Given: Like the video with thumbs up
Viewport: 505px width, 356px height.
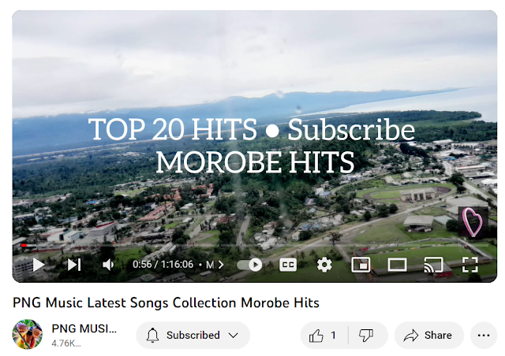Looking at the screenshot, I should pyautogui.click(x=324, y=336).
